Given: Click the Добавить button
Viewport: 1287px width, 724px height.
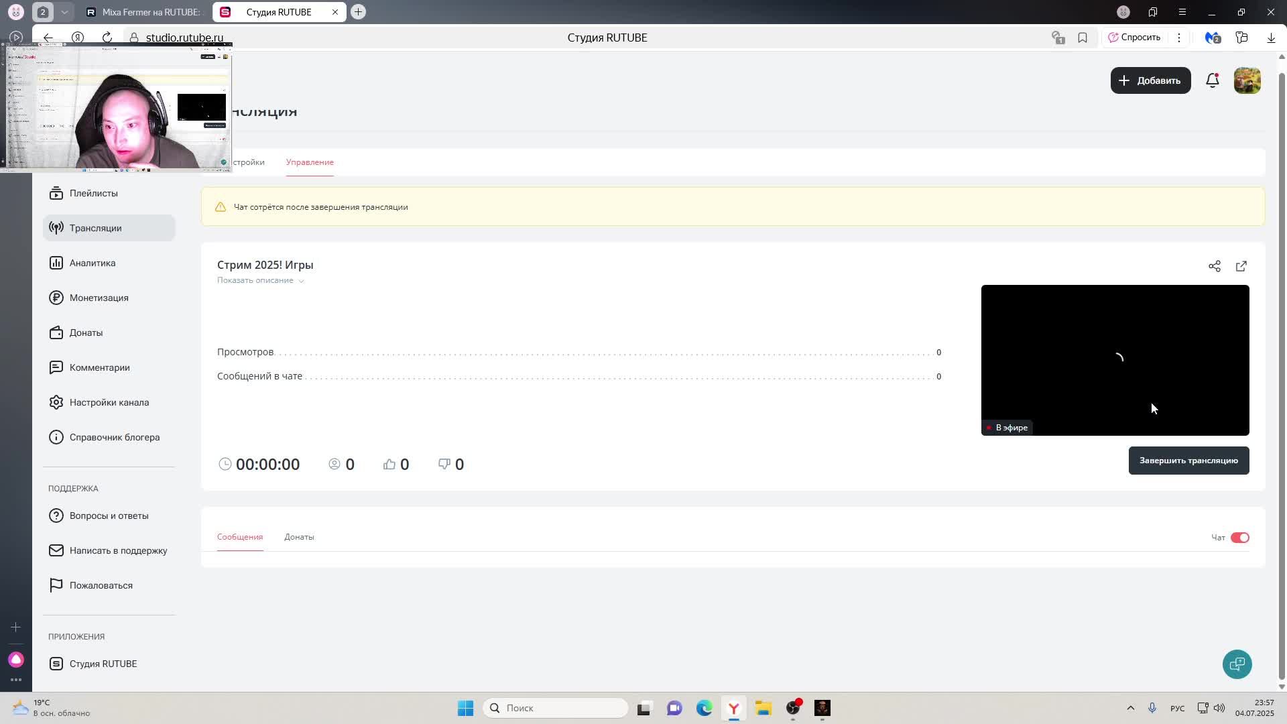Looking at the screenshot, I should tap(1150, 80).
